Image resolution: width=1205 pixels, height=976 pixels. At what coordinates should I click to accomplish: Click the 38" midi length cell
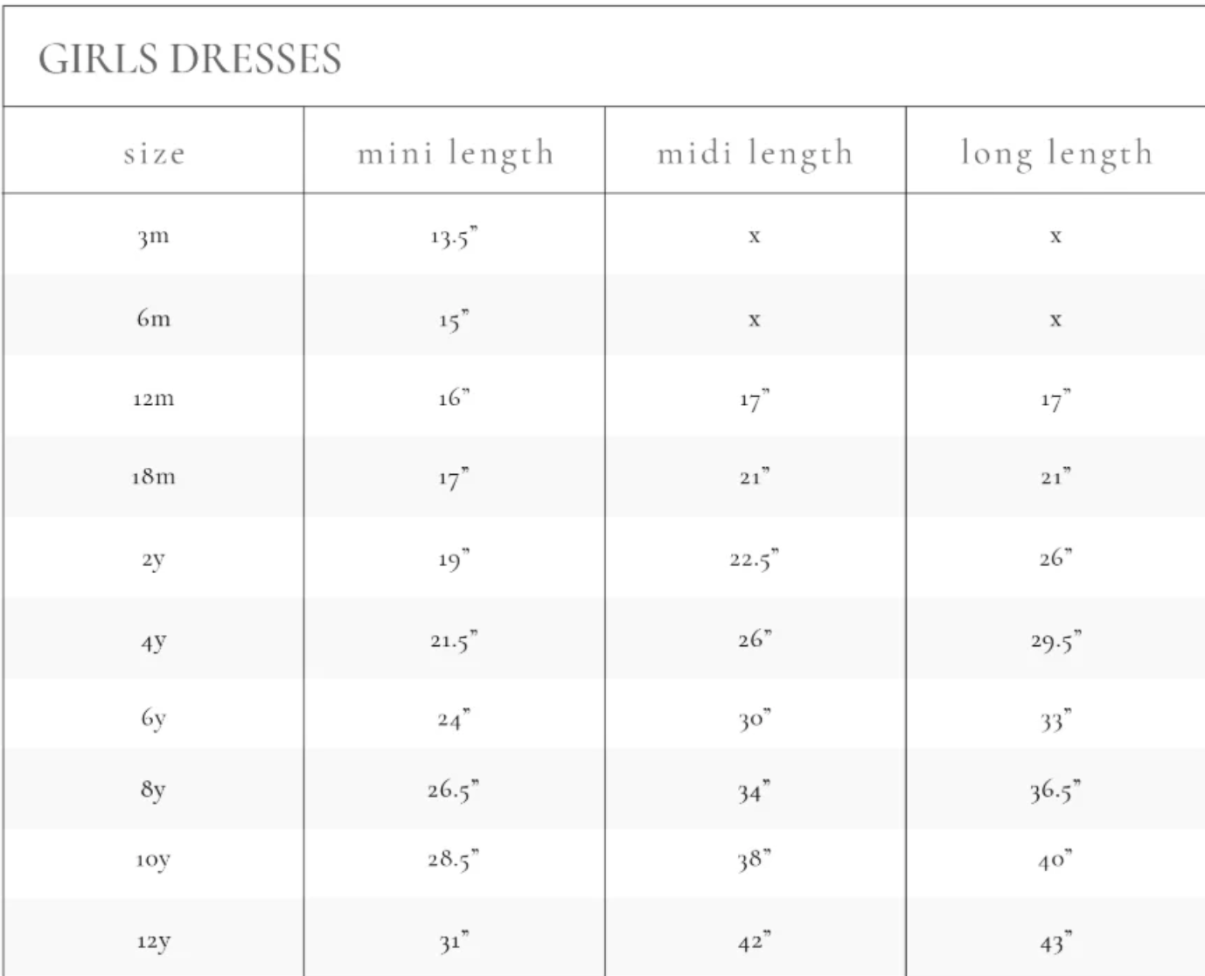coord(754,860)
